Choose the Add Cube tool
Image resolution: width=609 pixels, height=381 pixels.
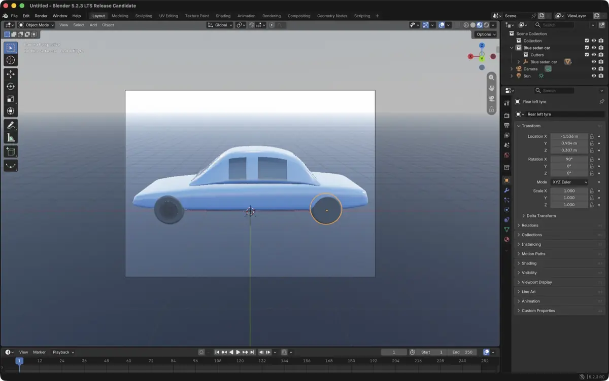coord(11,151)
